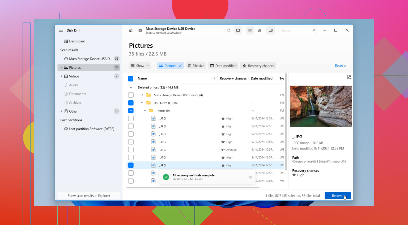
Task: Expand the Pictures category chevron in sidebar
Action: click(61, 68)
